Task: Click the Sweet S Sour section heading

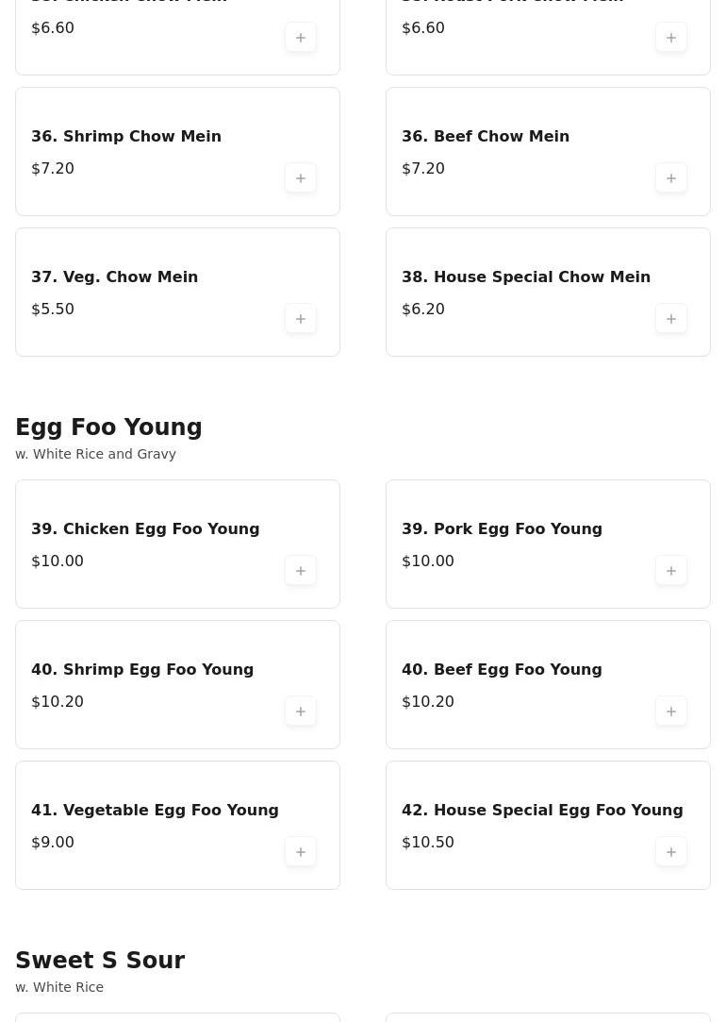Action: point(100,961)
